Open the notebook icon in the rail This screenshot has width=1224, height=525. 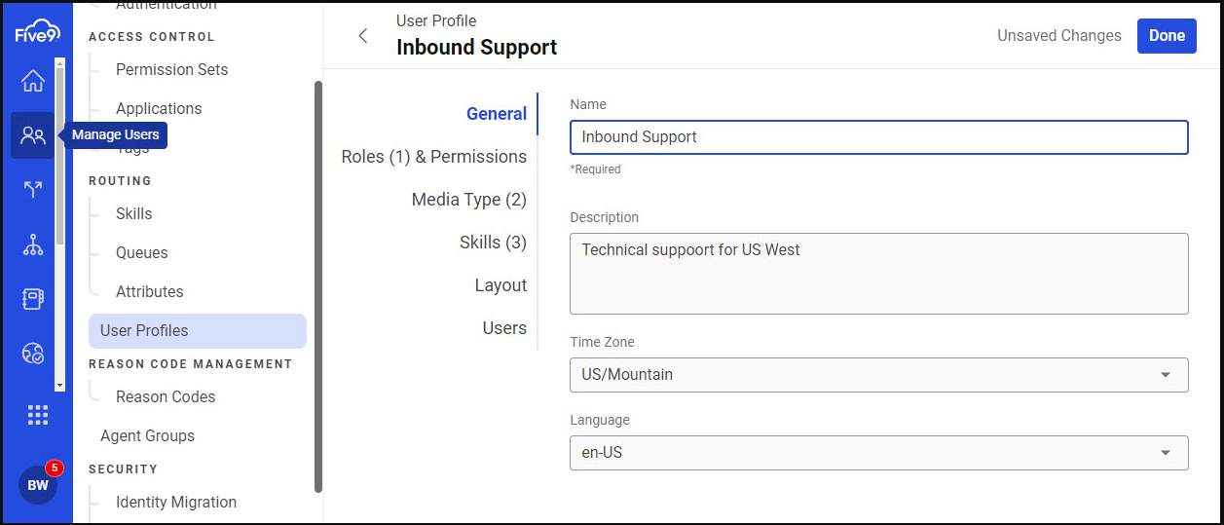point(33,299)
